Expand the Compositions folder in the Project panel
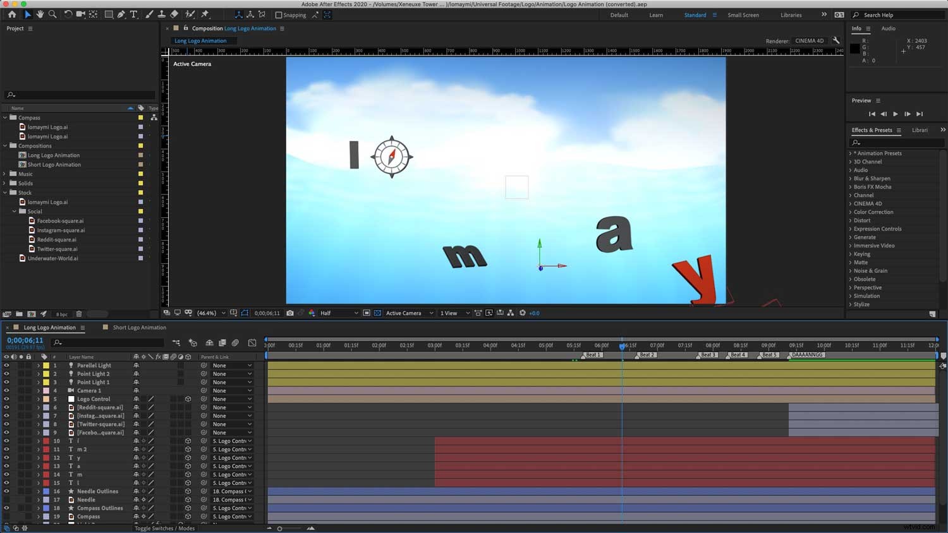The width and height of the screenshot is (948, 533). point(5,145)
